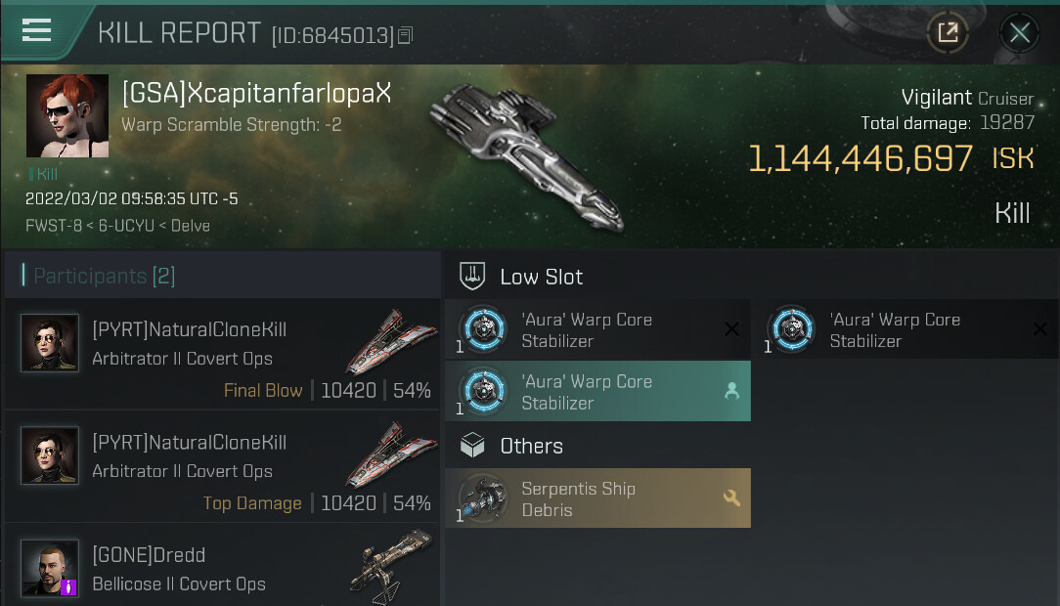This screenshot has width=1060, height=606.
Task: Select the Top Damage NaturalCloneKill entry
Action: [x=222, y=467]
